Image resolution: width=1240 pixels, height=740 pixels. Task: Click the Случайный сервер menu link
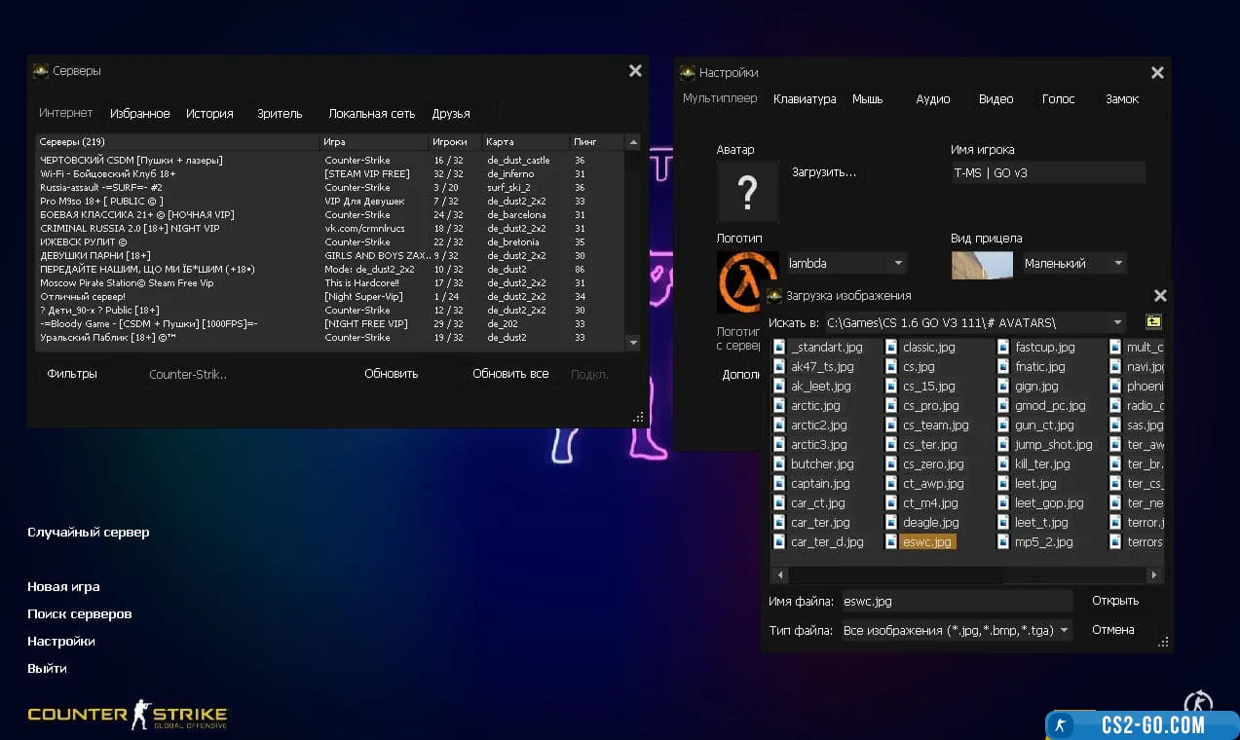pos(89,533)
